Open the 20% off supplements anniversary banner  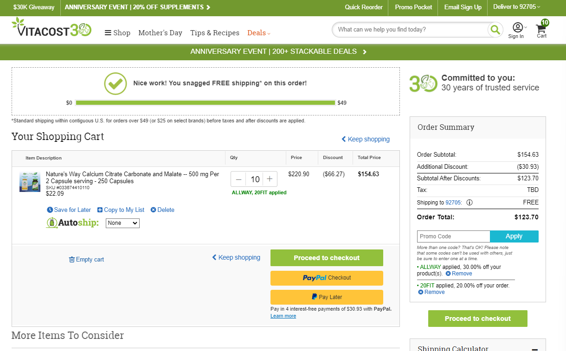137,7
